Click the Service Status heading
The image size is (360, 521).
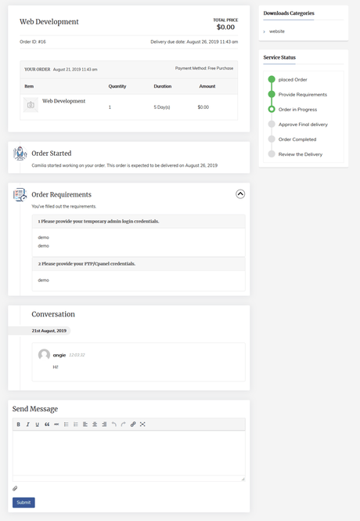click(x=279, y=57)
